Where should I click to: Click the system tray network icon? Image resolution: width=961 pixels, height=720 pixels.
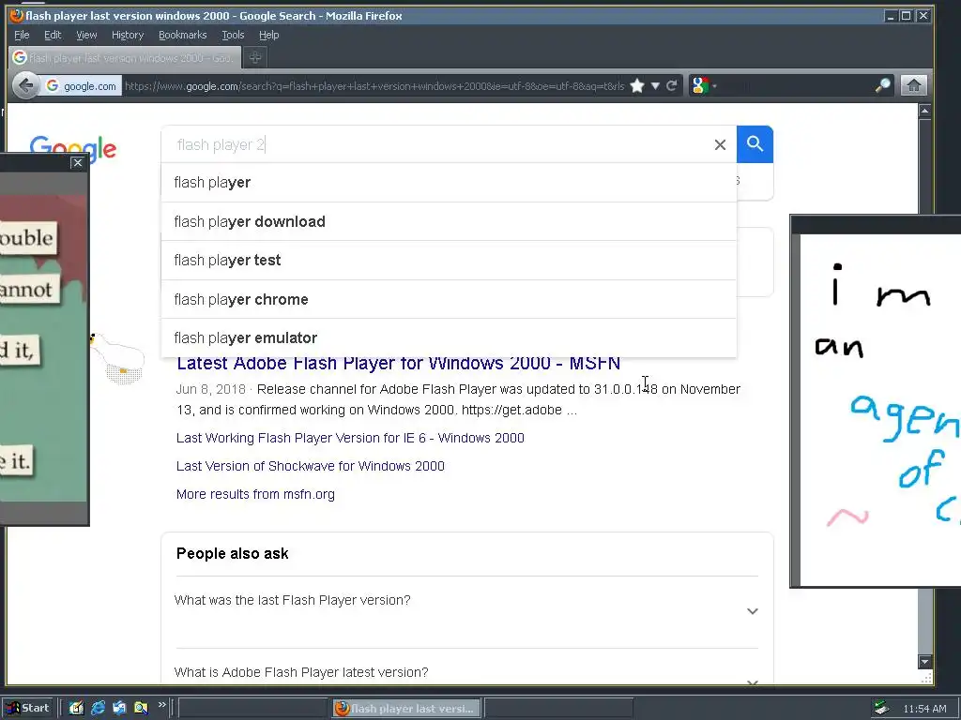(x=882, y=709)
